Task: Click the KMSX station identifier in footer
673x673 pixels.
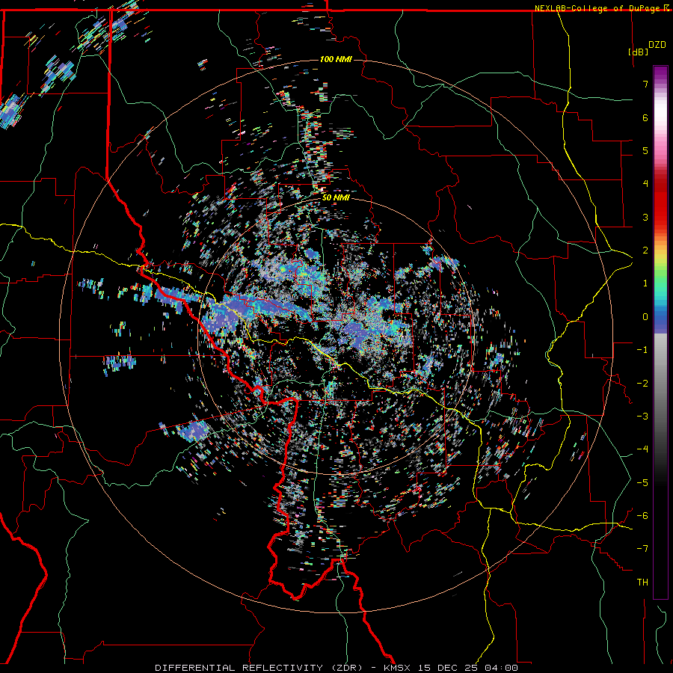Action: (397, 668)
